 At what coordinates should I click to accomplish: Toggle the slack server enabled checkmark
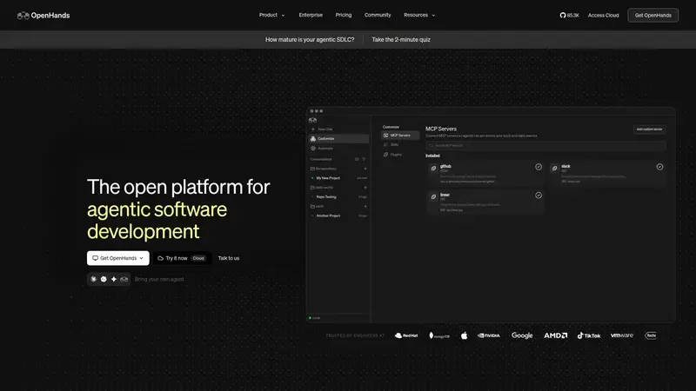pyautogui.click(x=659, y=167)
